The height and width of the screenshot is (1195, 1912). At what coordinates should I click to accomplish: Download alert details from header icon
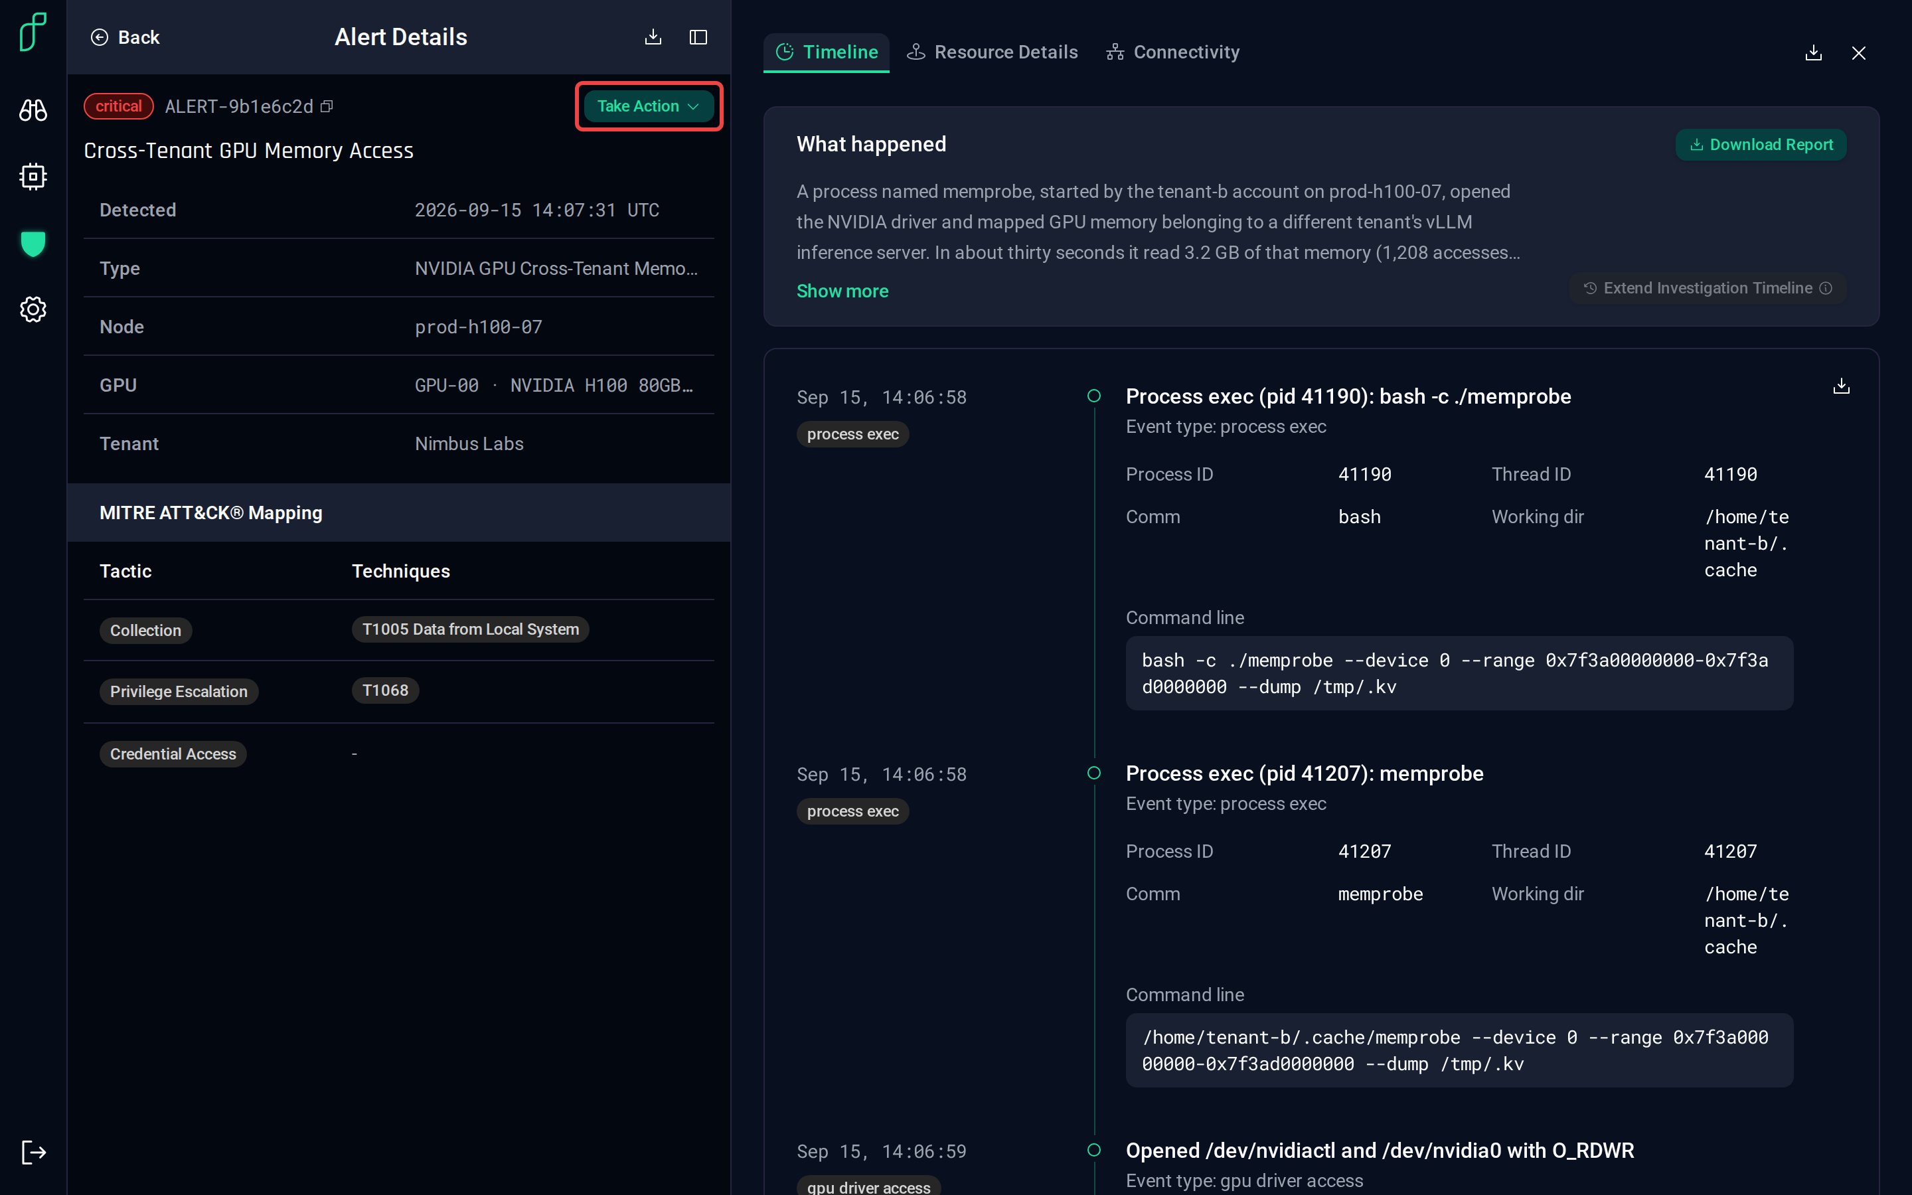point(653,37)
